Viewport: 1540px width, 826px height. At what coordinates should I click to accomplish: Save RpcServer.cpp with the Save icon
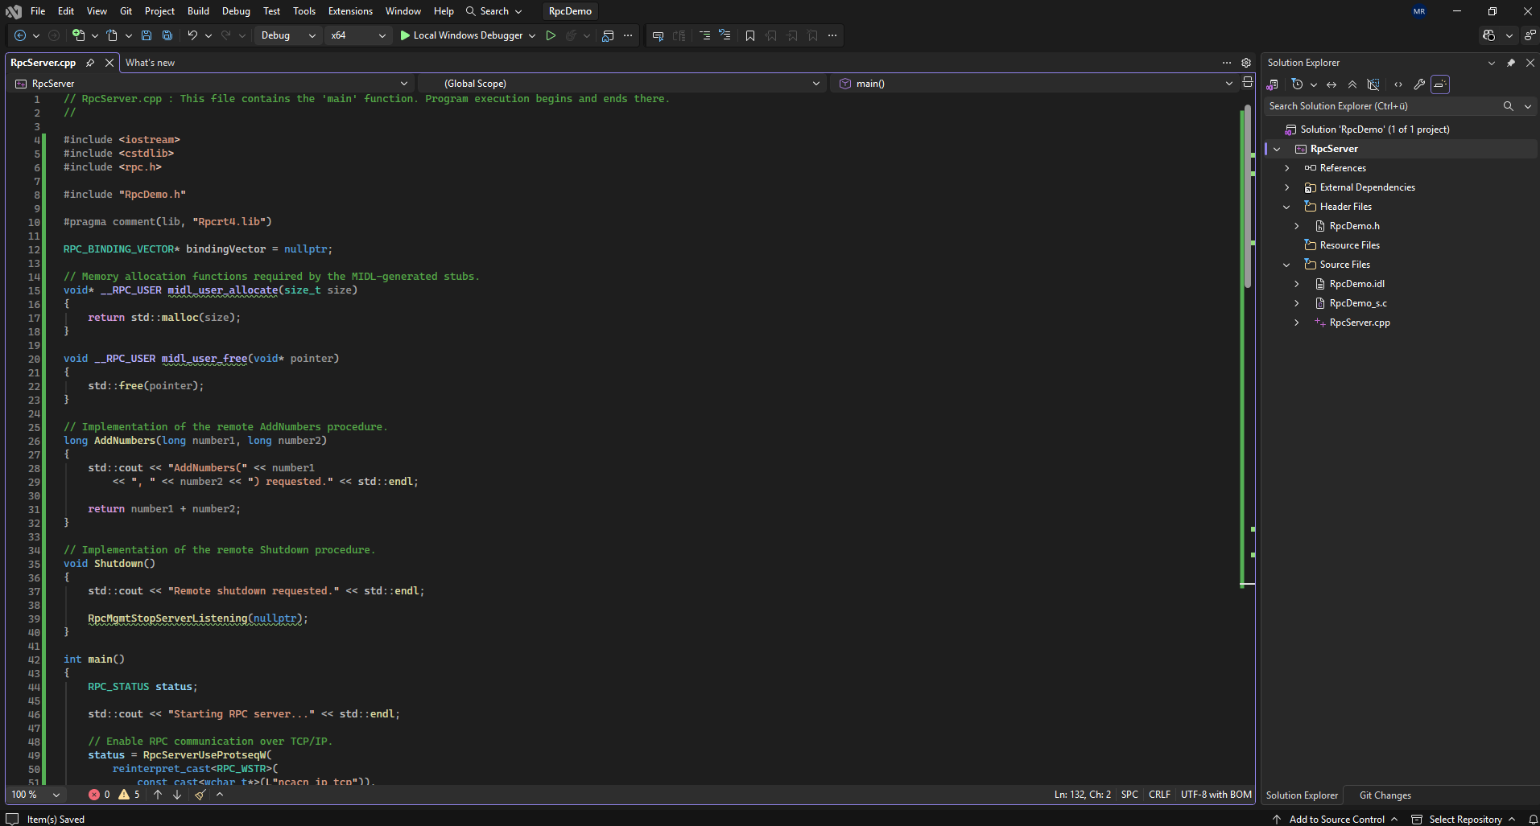pos(147,35)
